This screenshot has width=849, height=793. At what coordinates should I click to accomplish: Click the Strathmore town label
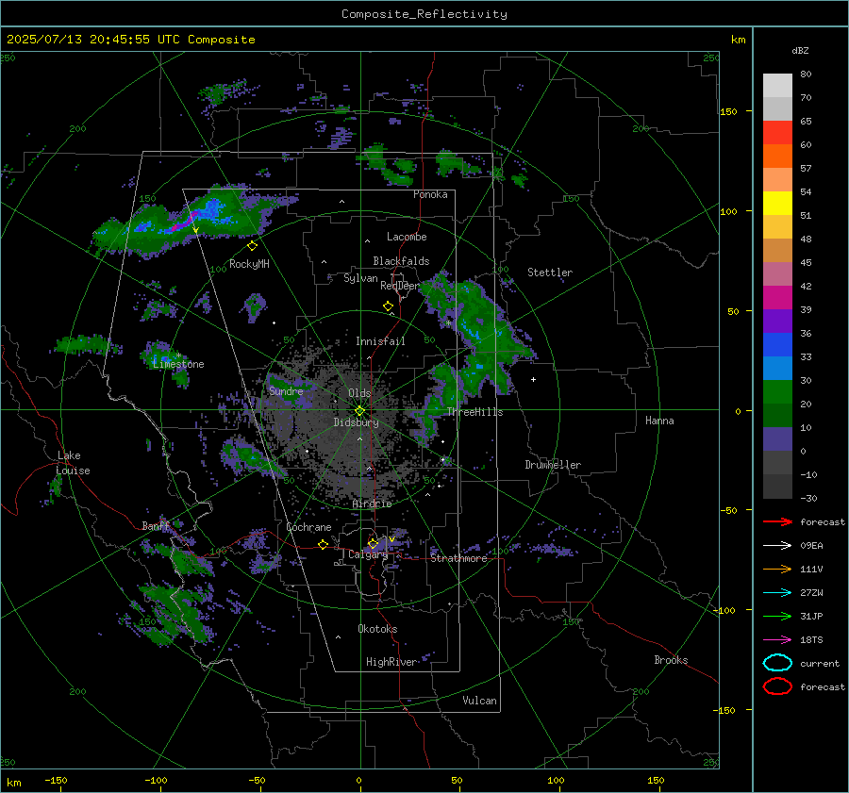point(458,558)
